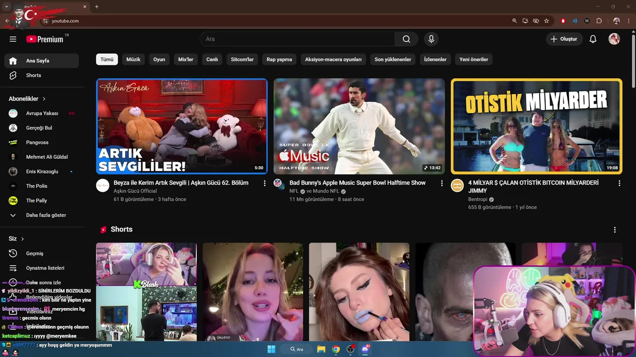The image size is (636, 357).
Task: Open the Siz section heading
Action: tap(16, 238)
